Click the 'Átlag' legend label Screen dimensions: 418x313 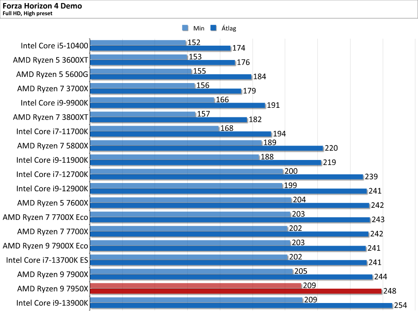pyautogui.click(x=229, y=28)
